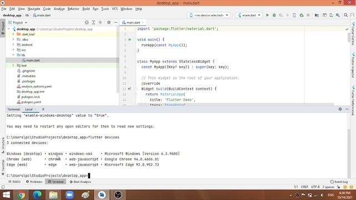Screen dimensions: 356x200
Task: Expand all in the Project panel
Action: coord(93,22)
